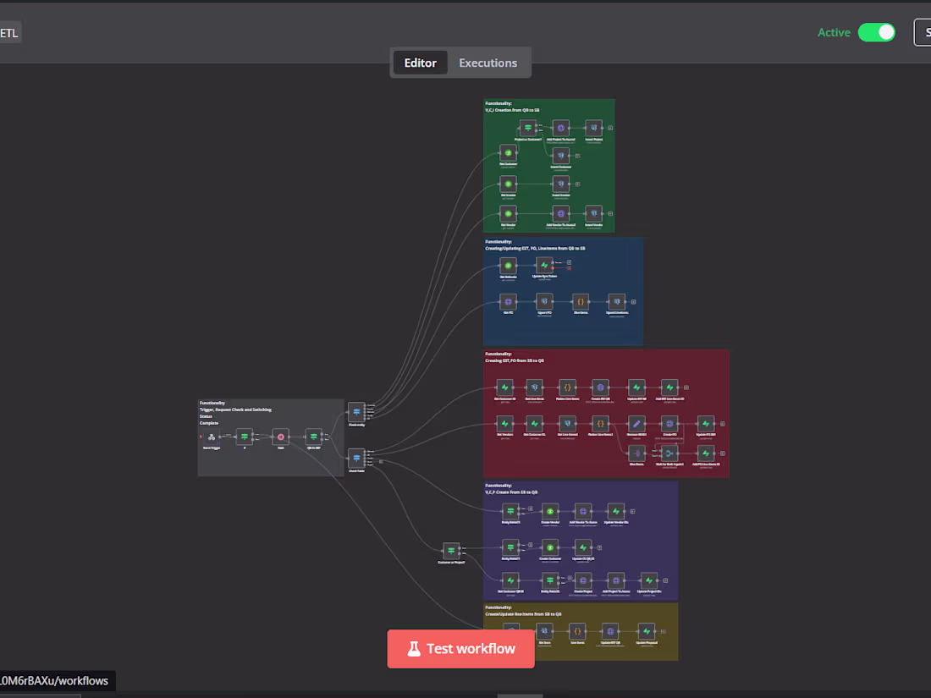Disable the workflow Active toggle

(x=877, y=32)
